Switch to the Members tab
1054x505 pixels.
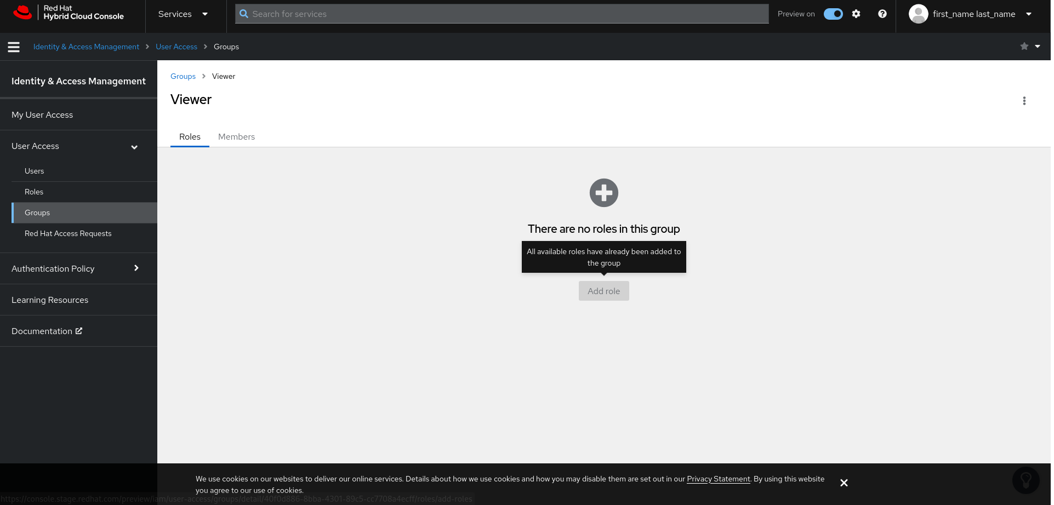[236, 137]
